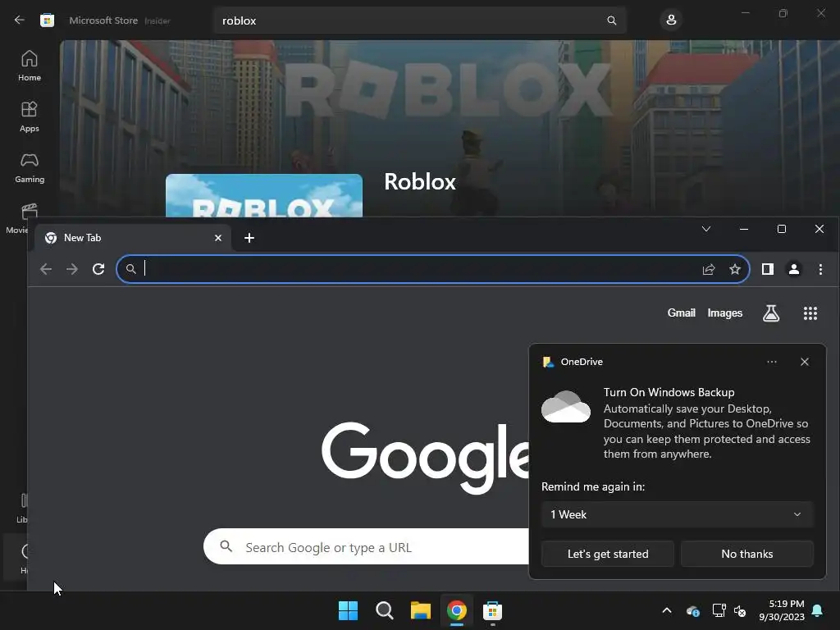Click muted volume tray icon
This screenshot has width=840, height=630.
(740, 610)
